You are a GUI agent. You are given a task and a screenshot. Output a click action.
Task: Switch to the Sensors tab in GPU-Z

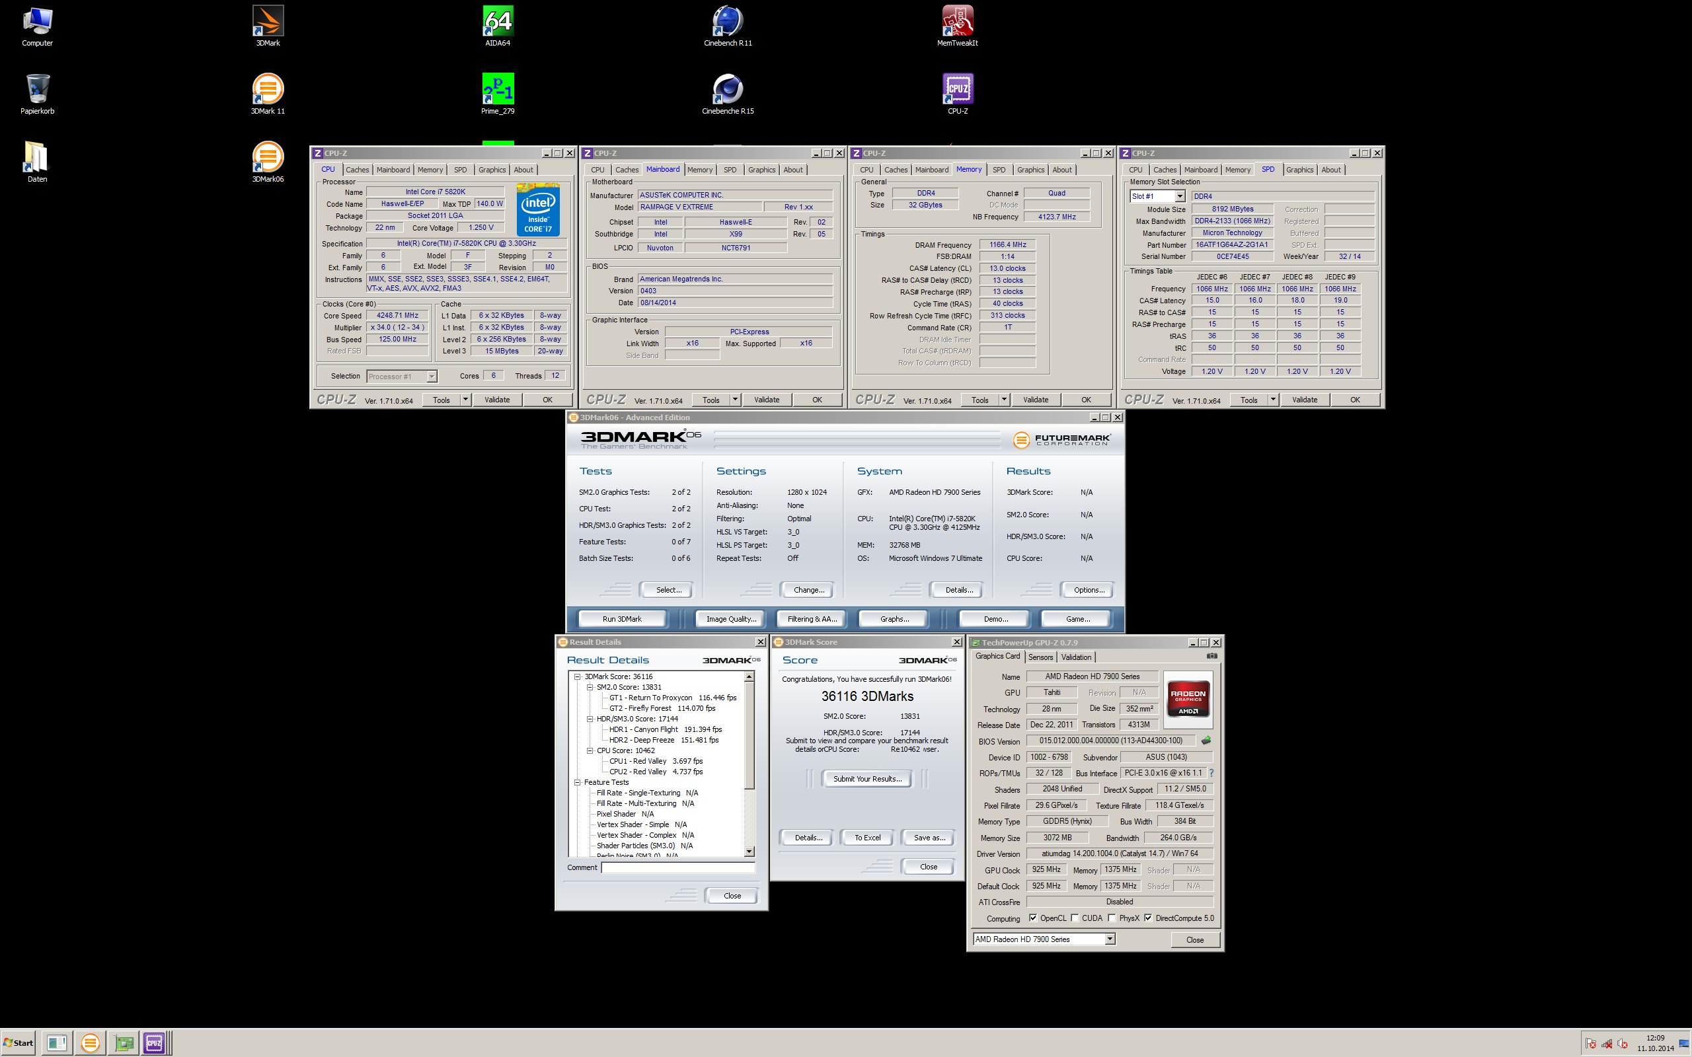pos(1040,657)
